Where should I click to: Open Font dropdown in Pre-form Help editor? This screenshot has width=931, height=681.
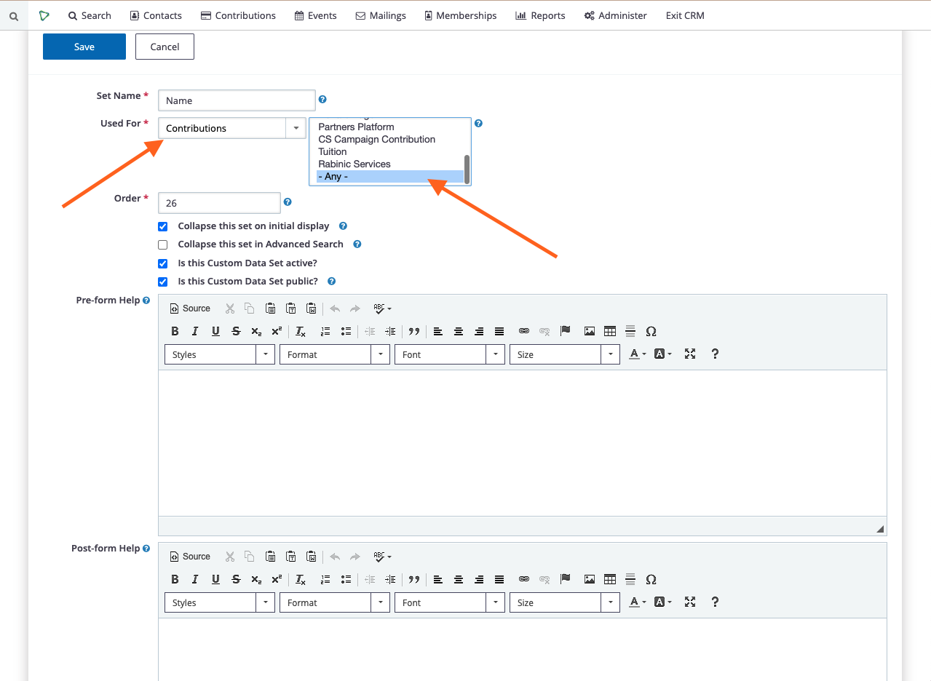(x=450, y=354)
